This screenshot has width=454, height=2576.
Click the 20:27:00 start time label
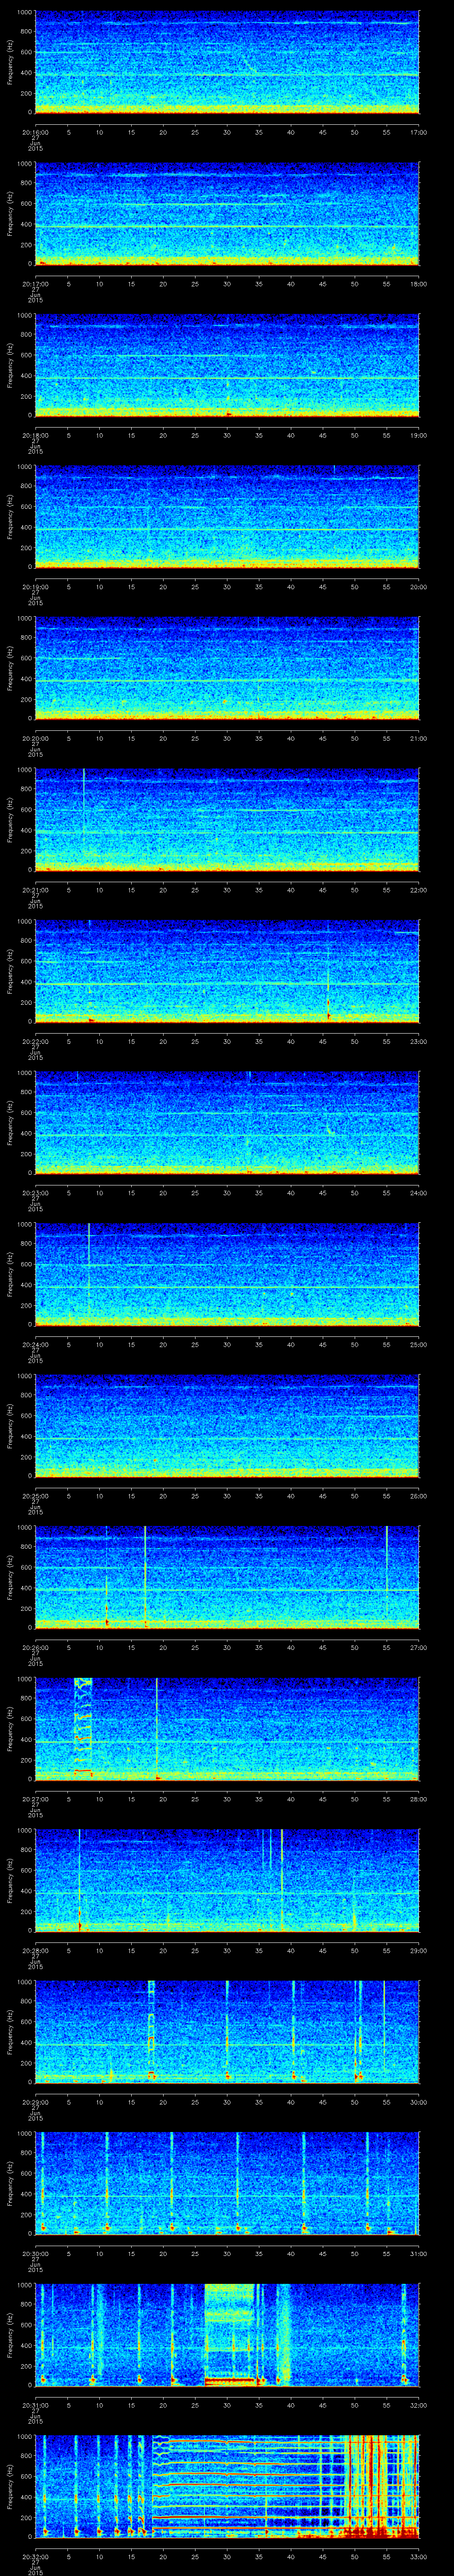click(x=35, y=1798)
